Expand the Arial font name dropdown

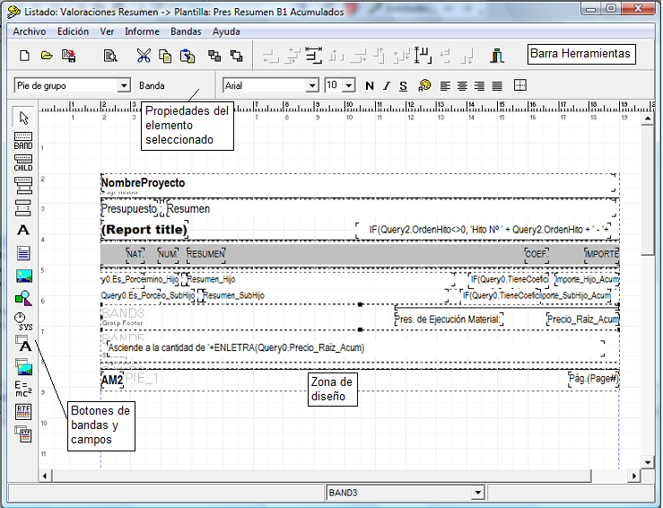pyautogui.click(x=312, y=86)
